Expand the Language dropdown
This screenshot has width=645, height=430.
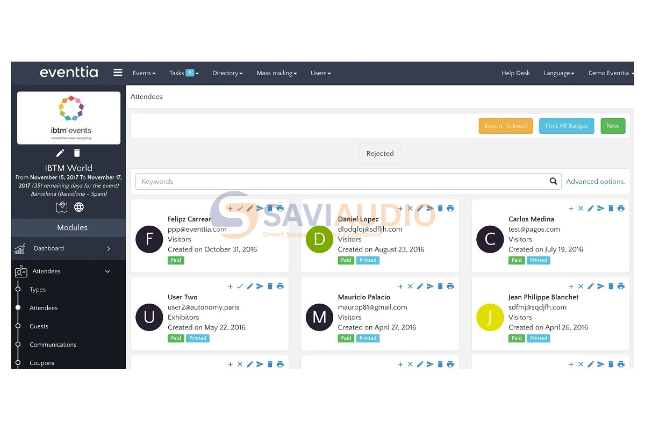(559, 73)
